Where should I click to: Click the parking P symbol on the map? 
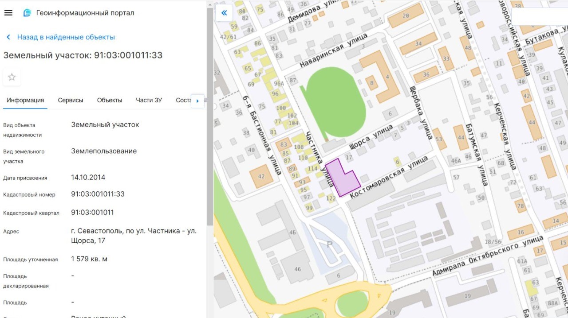click(x=329, y=244)
